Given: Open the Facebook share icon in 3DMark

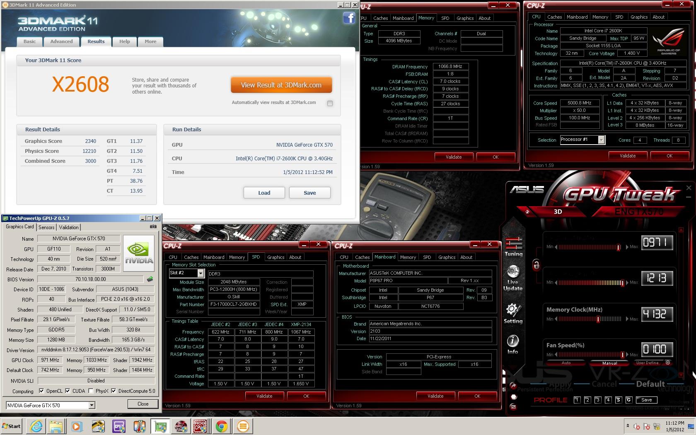Looking at the screenshot, I should coord(349,18).
